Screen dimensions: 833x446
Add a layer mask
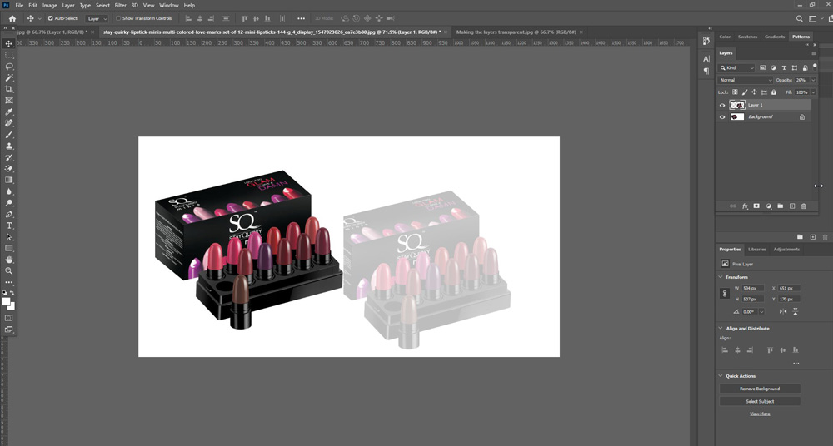click(756, 206)
